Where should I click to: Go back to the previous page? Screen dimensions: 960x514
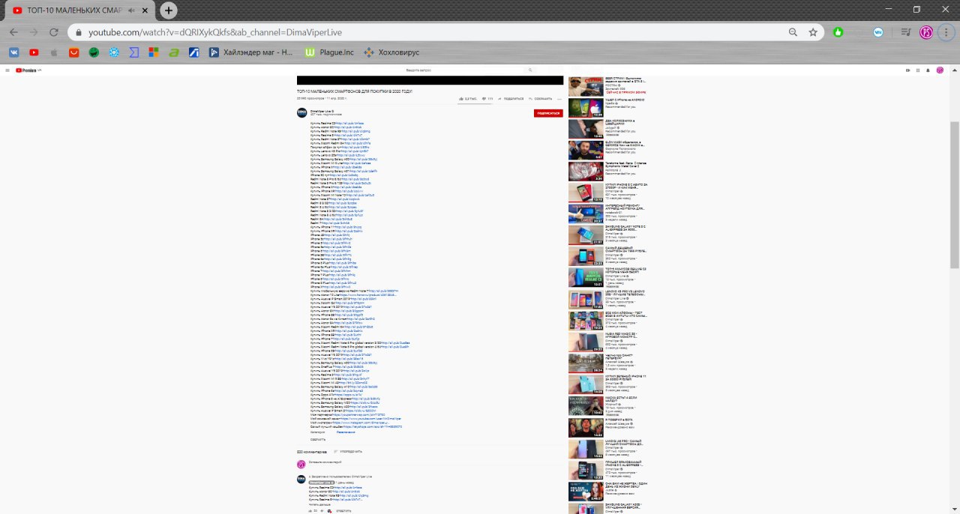click(x=13, y=32)
